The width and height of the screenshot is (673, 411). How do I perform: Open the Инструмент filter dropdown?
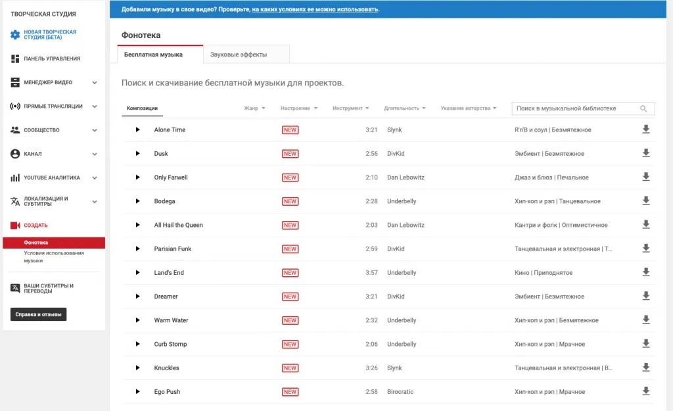[351, 109]
